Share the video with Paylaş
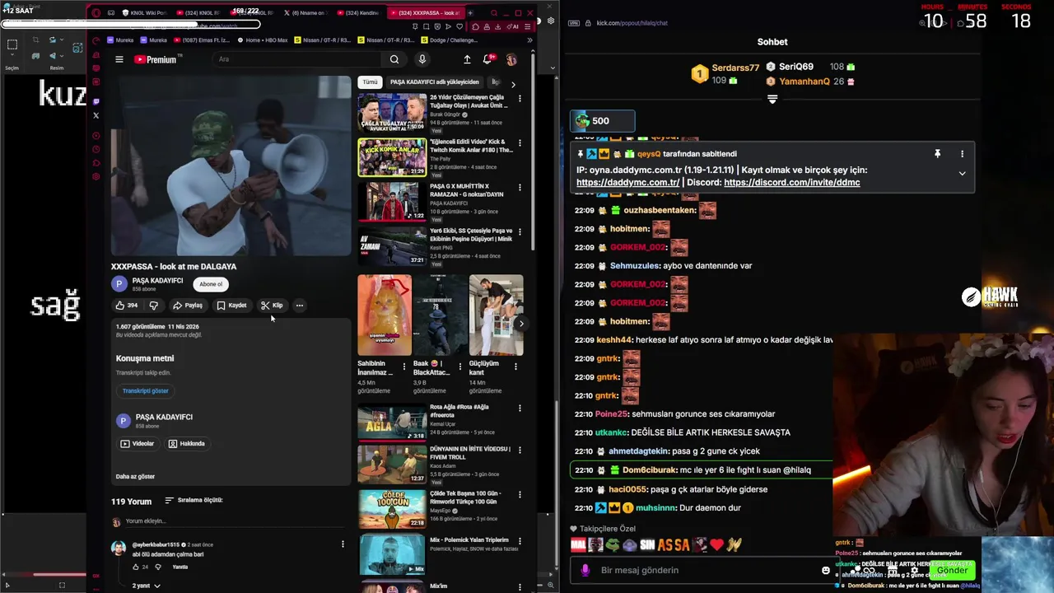 point(188,306)
